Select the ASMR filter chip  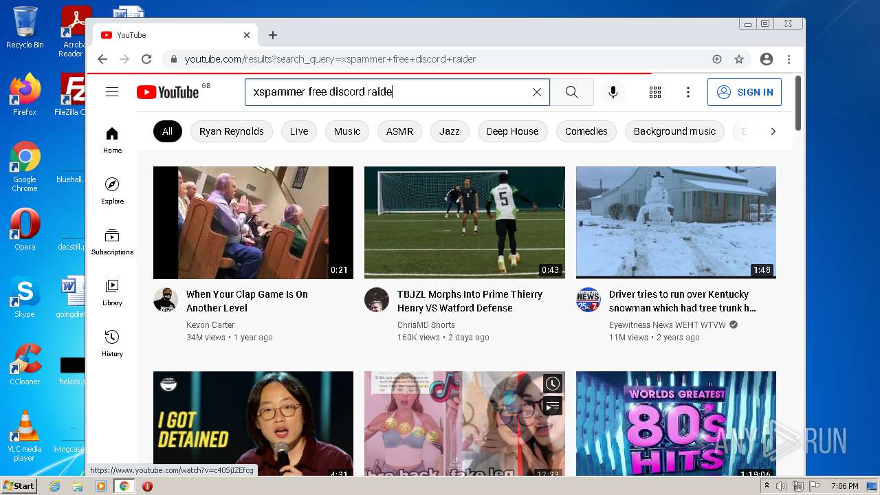(x=399, y=131)
